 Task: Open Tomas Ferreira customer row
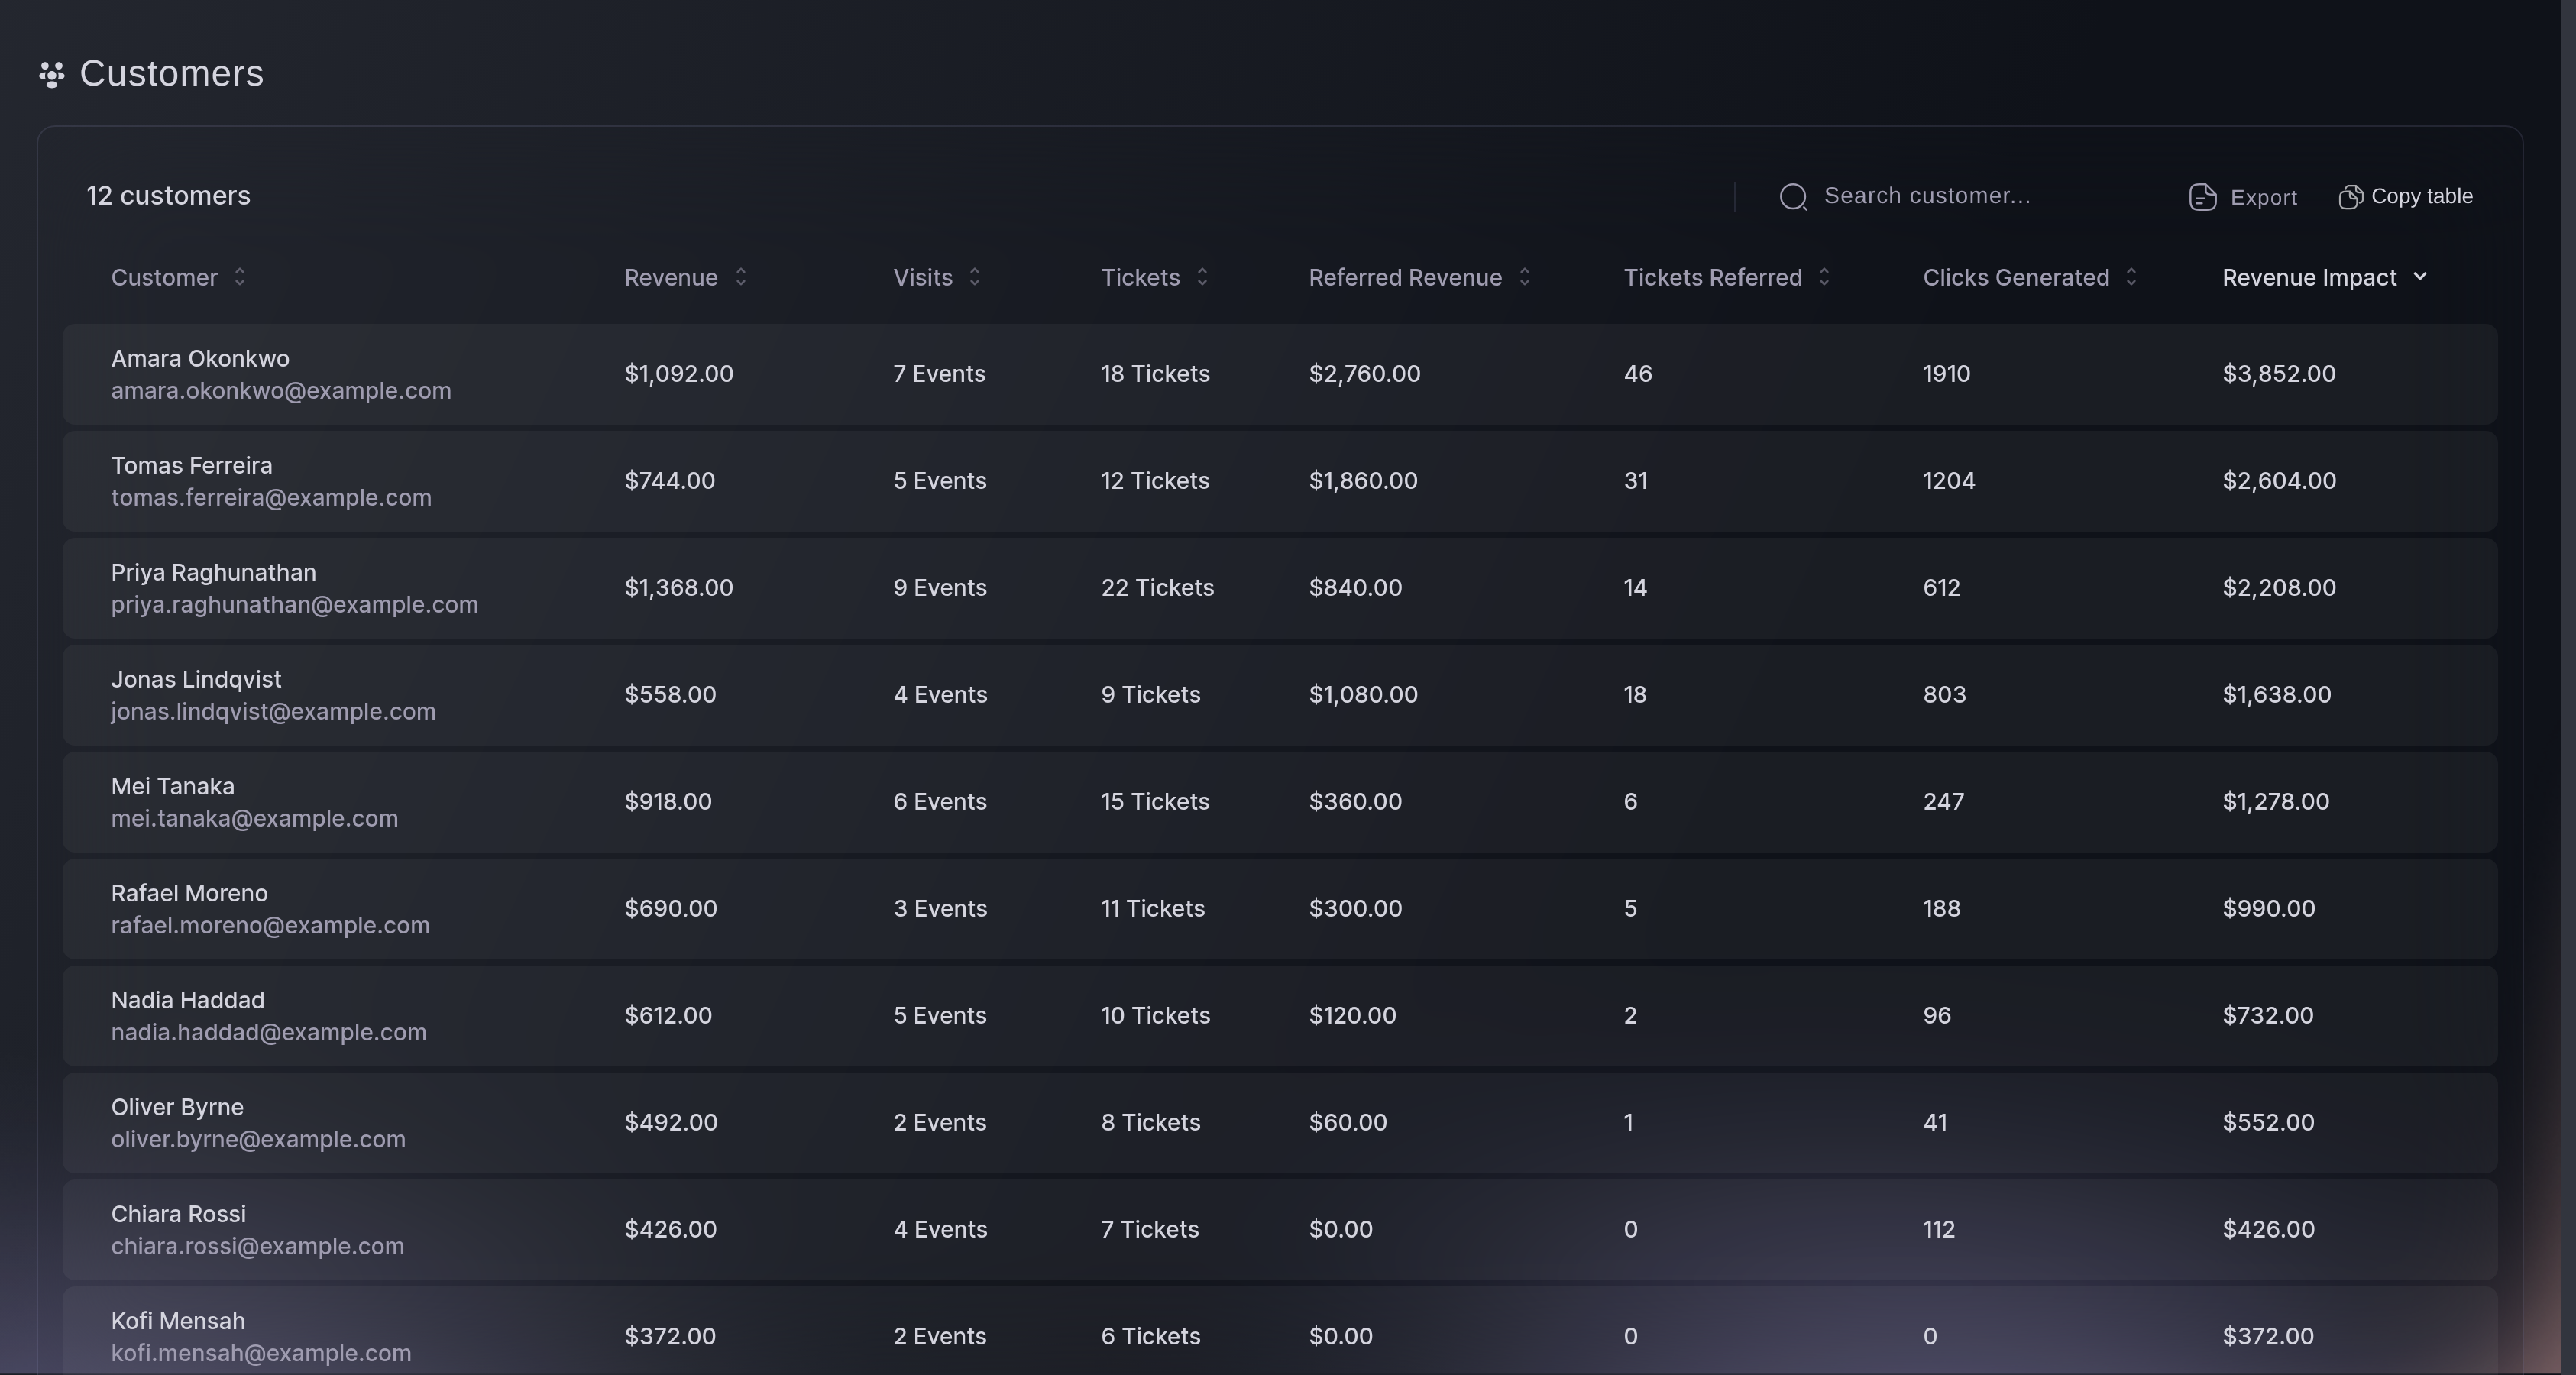[x=1280, y=481]
